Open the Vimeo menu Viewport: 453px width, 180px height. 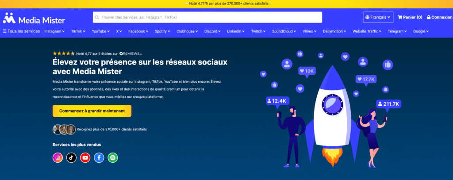pos(309,31)
